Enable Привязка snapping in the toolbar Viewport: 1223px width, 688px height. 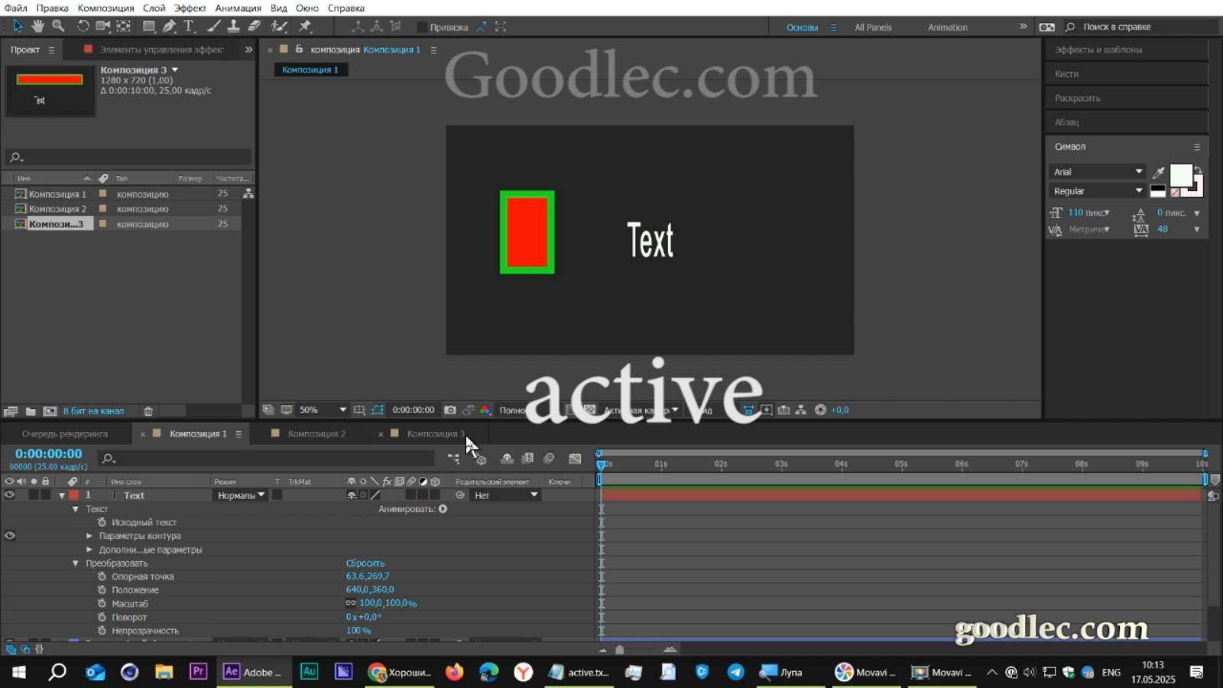(423, 27)
